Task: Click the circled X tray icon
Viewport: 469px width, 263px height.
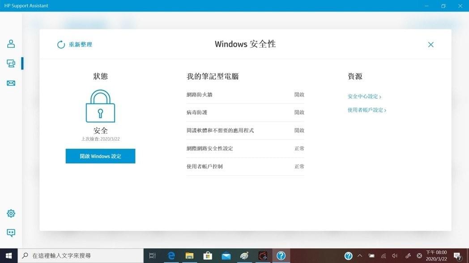Action: point(419,256)
